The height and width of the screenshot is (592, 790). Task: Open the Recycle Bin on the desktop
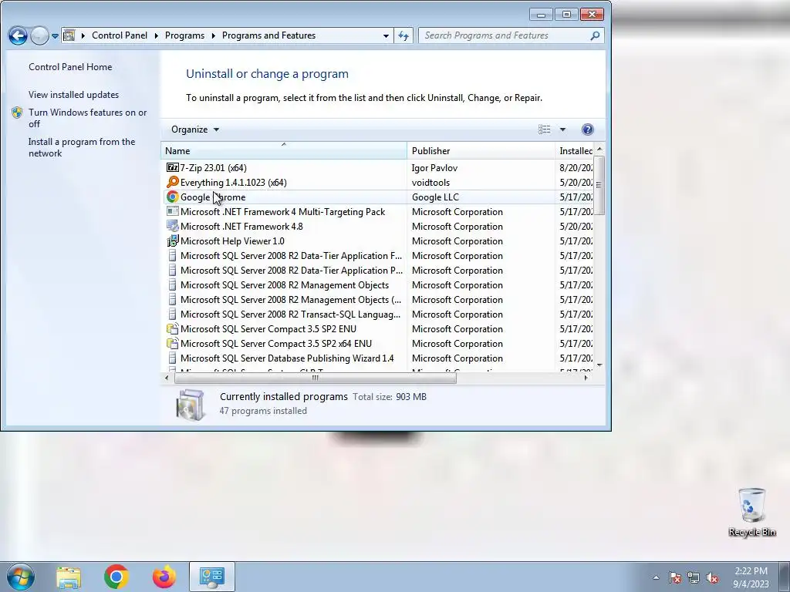point(752,512)
